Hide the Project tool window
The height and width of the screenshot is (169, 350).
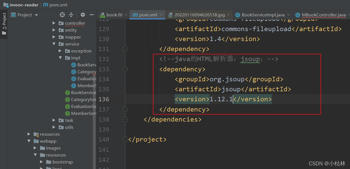tap(91, 15)
